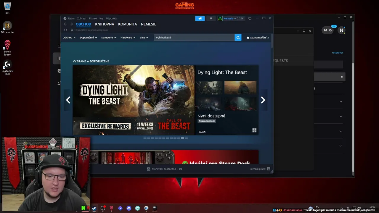Open the green K app on taskbar
The image size is (379, 213).
coord(84,208)
